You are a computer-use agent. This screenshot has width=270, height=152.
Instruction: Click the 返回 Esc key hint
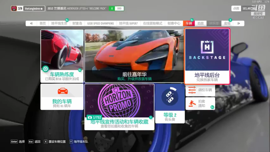(34, 142)
